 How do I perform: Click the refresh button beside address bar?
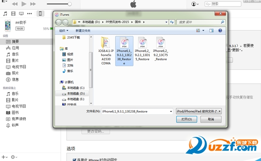point(172,22)
